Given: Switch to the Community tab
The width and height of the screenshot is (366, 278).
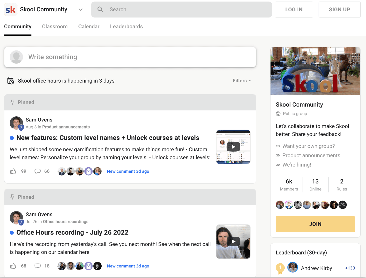Looking at the screenshot, I should click(x=18, y=27).
